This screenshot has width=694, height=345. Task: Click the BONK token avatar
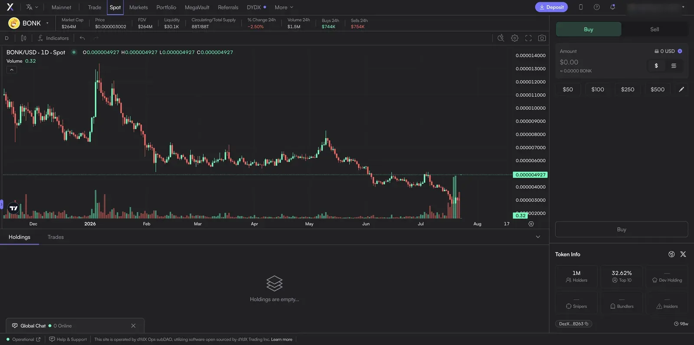pos(14,23)
